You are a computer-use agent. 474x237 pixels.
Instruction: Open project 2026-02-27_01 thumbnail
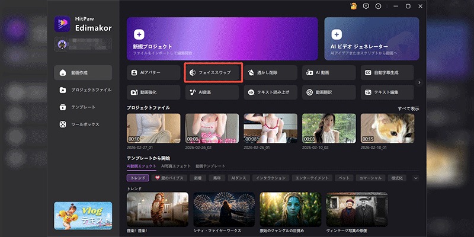[x=153, y=128]
